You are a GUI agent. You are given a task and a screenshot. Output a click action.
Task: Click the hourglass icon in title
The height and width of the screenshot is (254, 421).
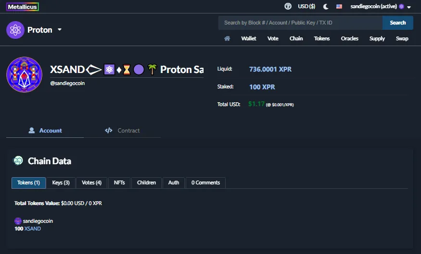point(127,70)
